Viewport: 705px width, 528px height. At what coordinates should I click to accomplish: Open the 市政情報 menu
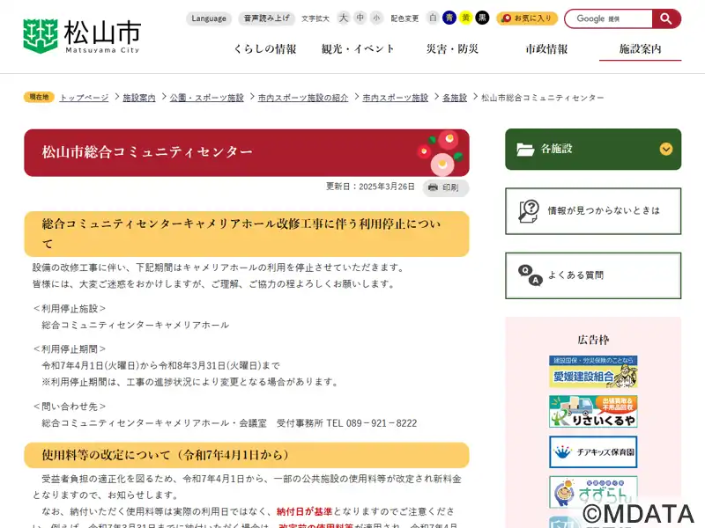(x=546, y=49)
